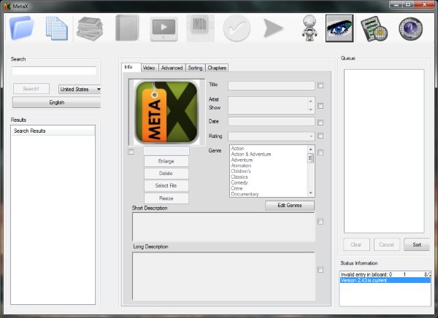
Task: Click the Enlarge artwork button
Action: 166,161
